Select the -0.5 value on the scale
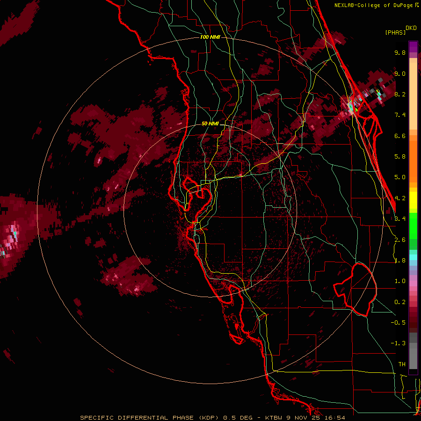This screenshot has height=421, width=421. pos(398,323)
